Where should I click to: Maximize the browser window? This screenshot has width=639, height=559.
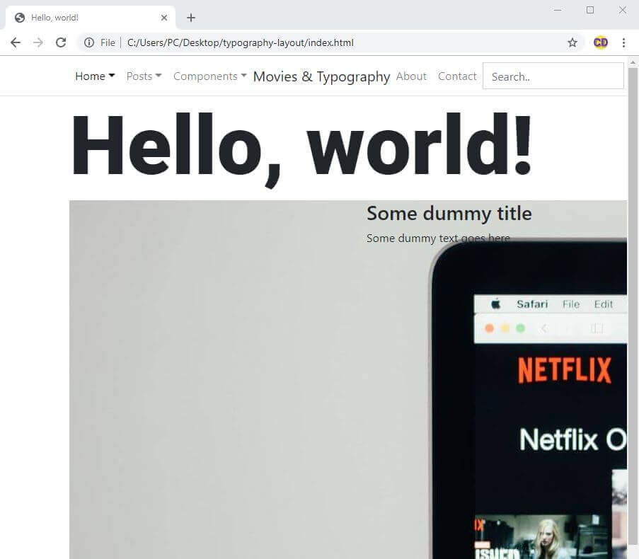coord(590,10)
